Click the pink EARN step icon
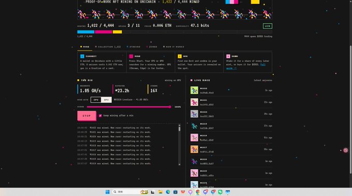352x196 pixels. (x=228, y=56)
